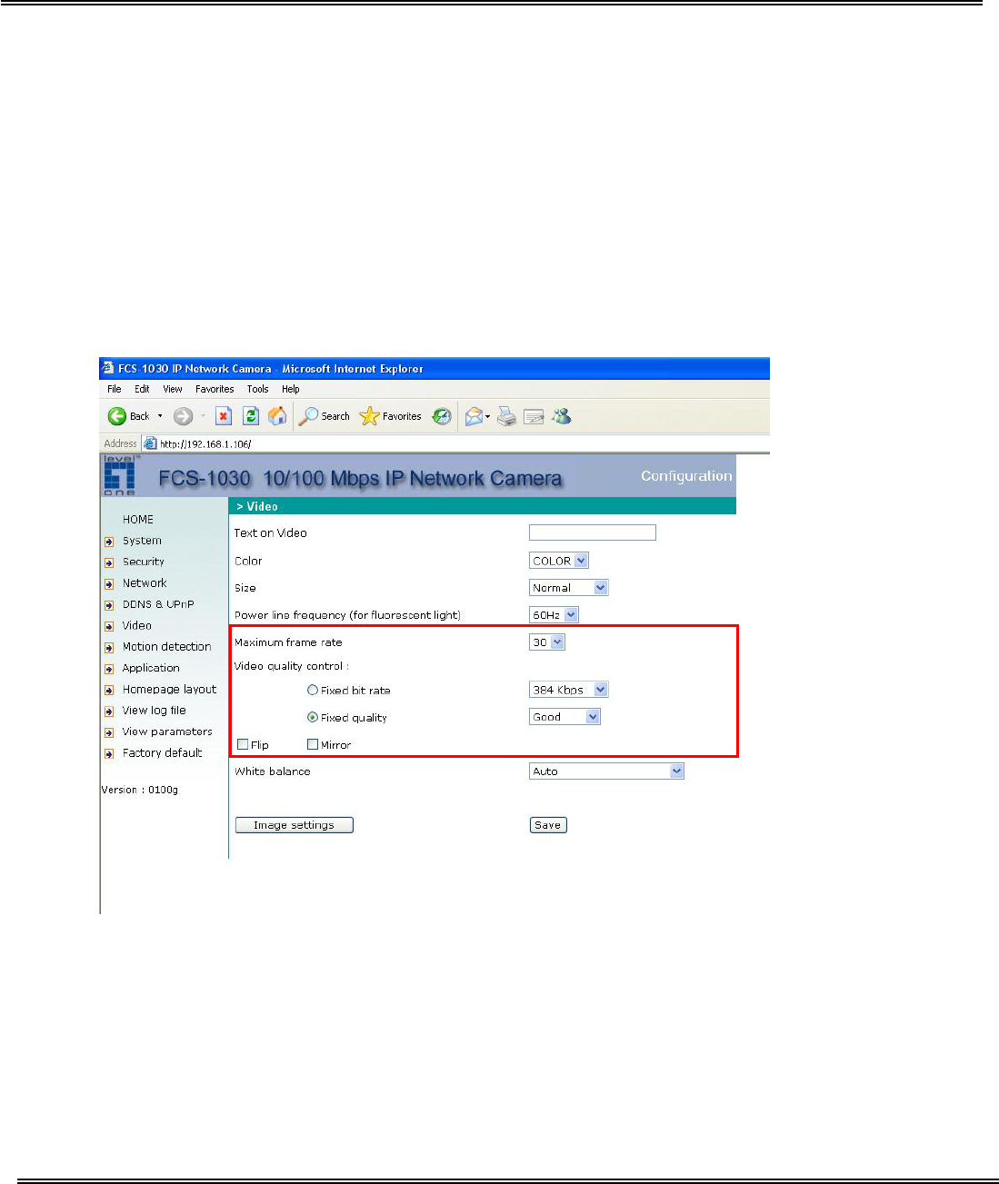Open History clock icon
Viewport: 999px width, 1184px height.
(x=442, y=416)
